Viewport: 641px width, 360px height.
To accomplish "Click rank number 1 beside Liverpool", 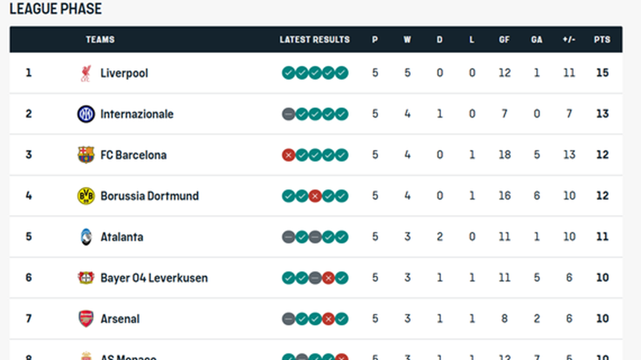I will point(29,73).
